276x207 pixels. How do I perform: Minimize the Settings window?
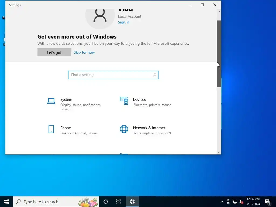pos(190,5)
